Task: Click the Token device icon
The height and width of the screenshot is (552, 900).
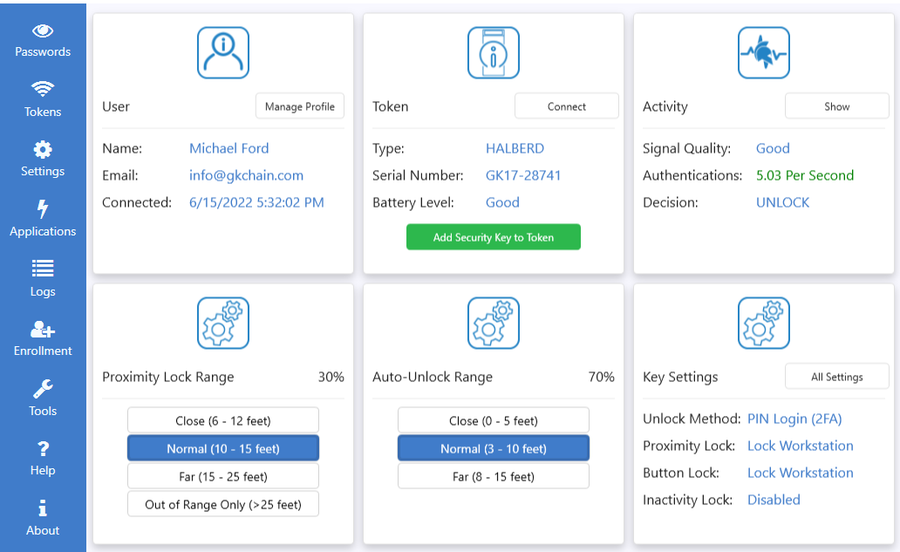Action: (494, 52)
